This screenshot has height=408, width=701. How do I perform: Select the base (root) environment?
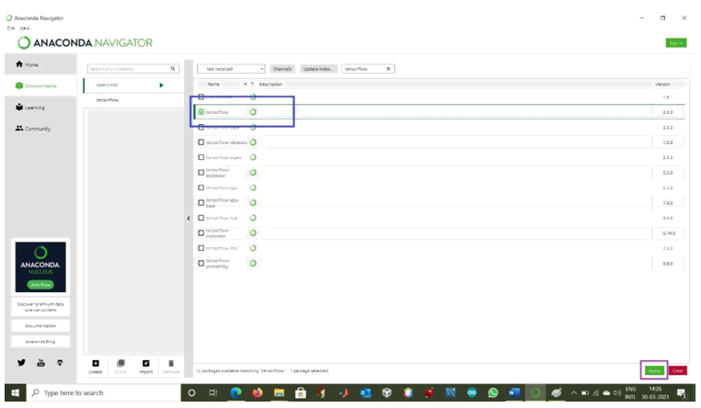(x=132, y=85)
